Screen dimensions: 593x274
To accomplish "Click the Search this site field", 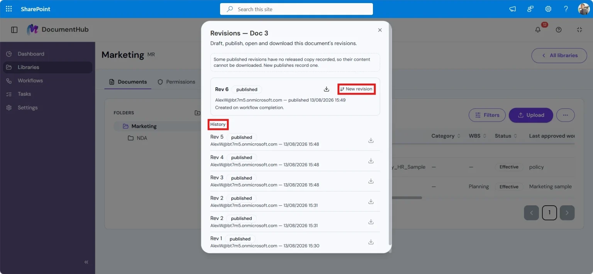I will tap(296, 9).
